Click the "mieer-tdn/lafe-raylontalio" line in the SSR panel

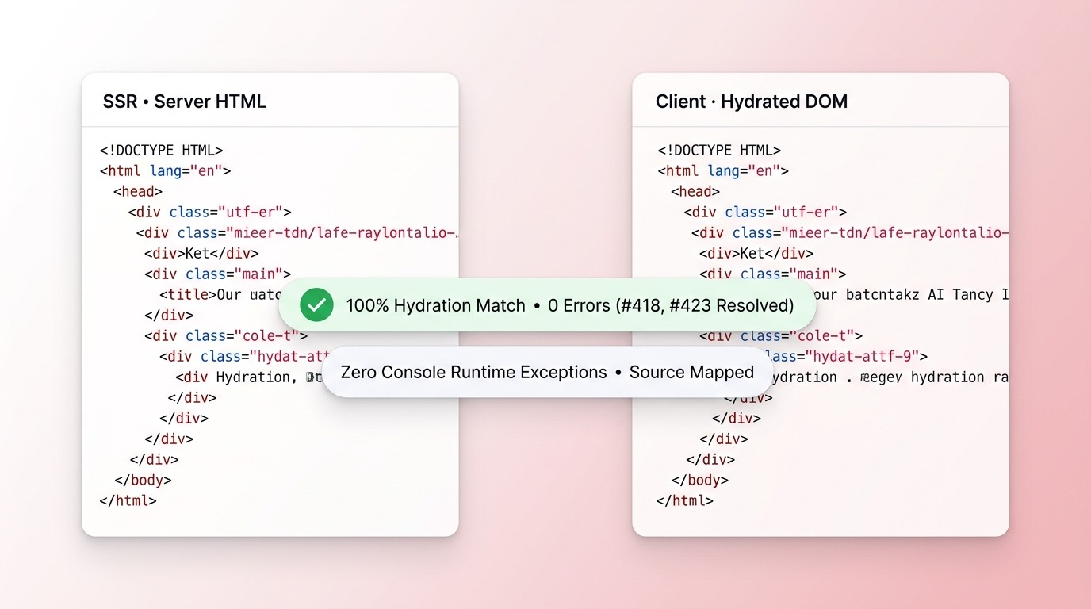click(297, 232)
